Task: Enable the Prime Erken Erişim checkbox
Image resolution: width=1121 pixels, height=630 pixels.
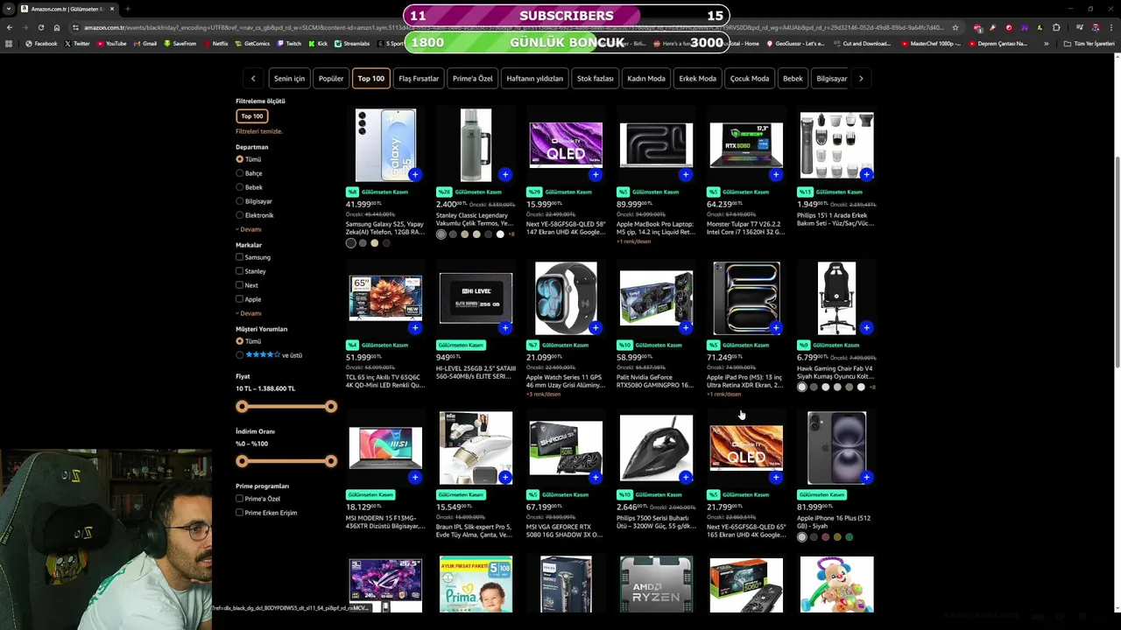Action: click(240, 513)
